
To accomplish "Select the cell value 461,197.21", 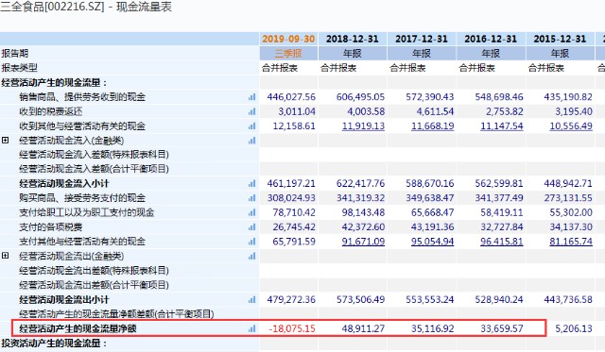I will point(291,184).
